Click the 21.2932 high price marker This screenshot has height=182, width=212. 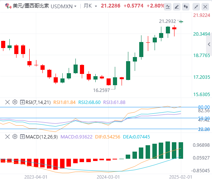point(167,21)
